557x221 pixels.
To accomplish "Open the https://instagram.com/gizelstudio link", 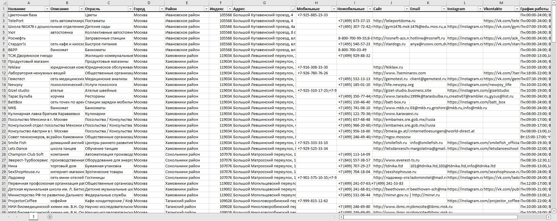I will pos(478,90).
